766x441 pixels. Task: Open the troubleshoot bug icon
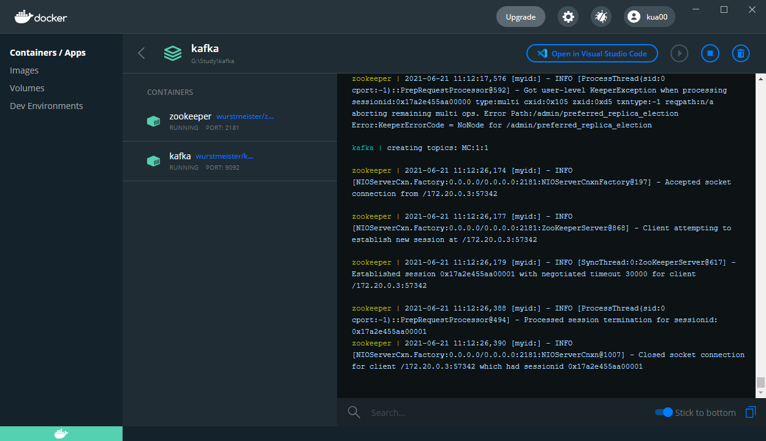click(x=601, y=17)
